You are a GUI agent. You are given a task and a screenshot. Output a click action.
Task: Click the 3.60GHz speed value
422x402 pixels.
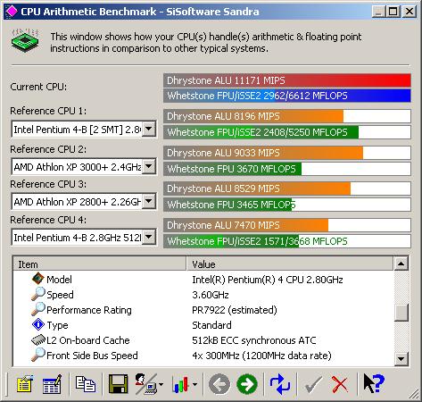coord(211,295)
